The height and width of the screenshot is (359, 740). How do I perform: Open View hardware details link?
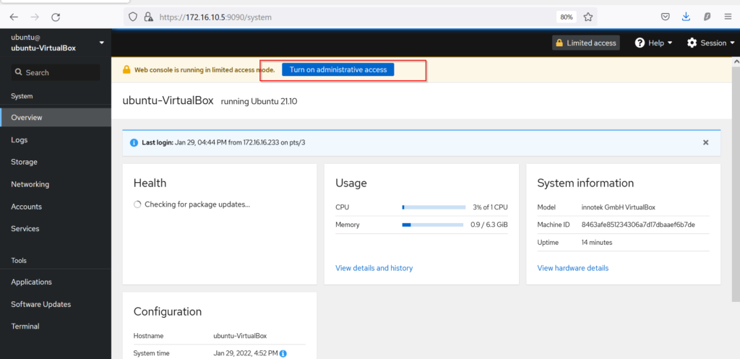pos(573,268)
